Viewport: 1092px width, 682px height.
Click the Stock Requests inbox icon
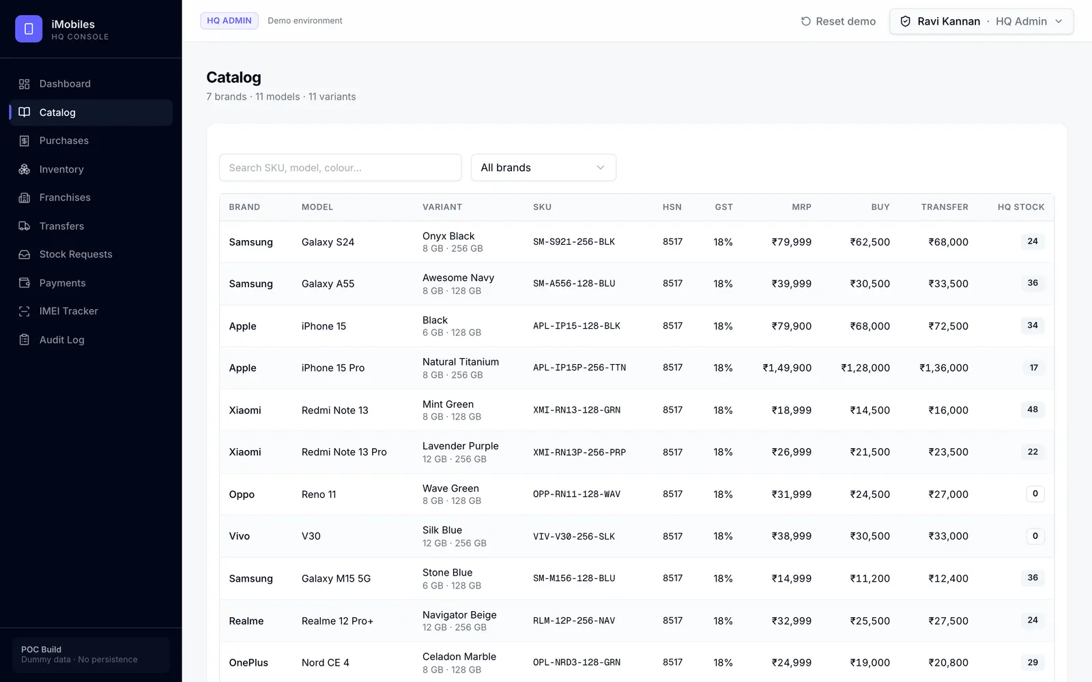[x=25, y=254]
